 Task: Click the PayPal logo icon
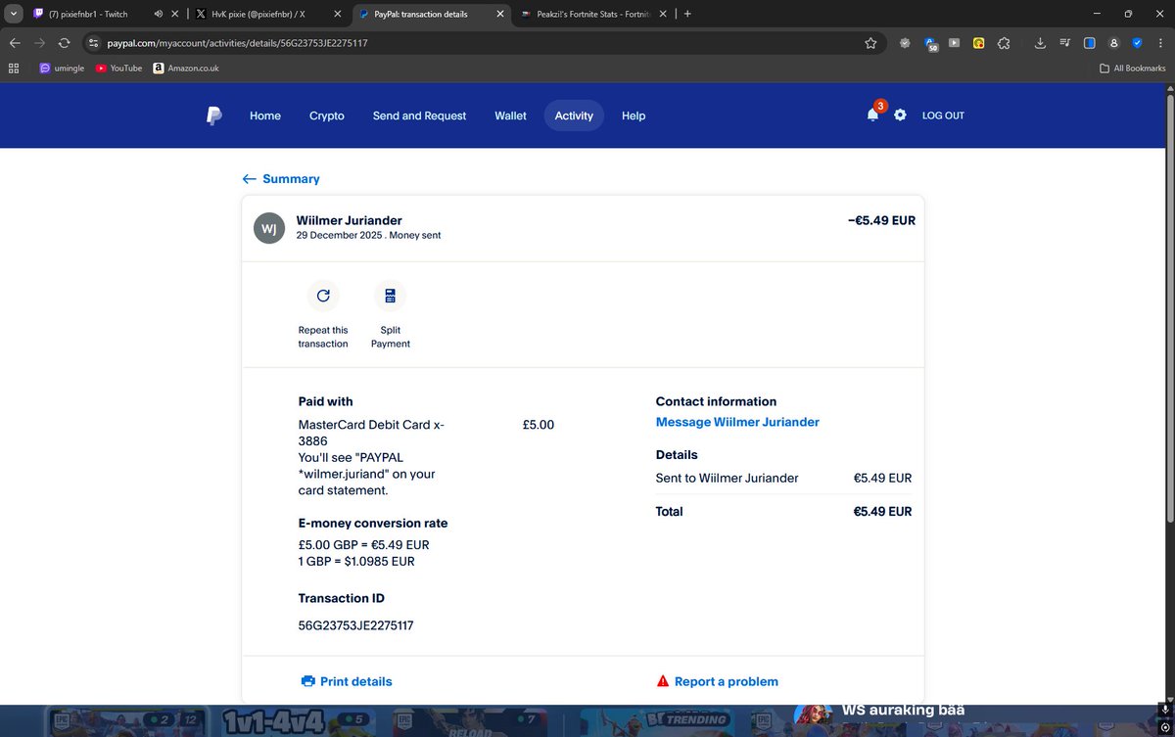pos(213,115)
